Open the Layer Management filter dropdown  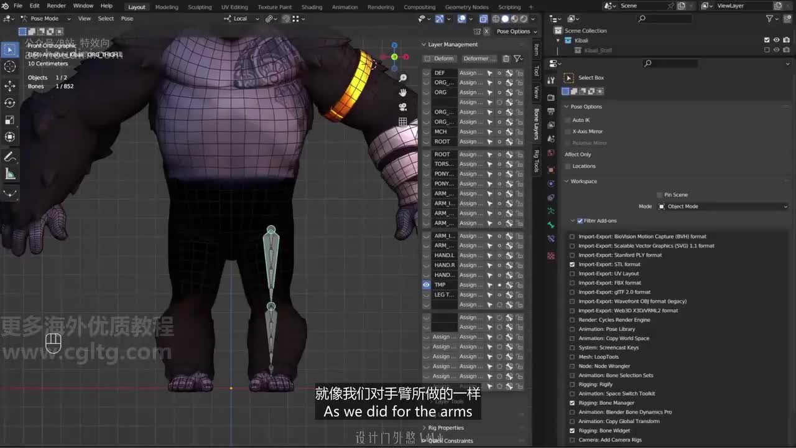point(517,58)
